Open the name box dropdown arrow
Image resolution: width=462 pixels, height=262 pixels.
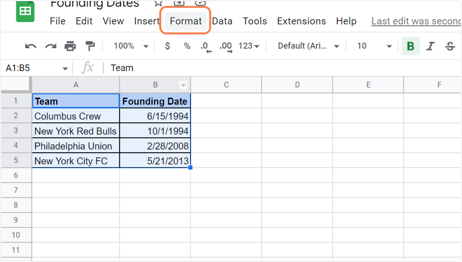[65, 69]
